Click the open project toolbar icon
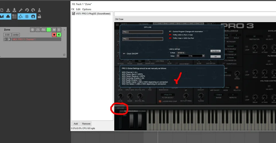276x143 pixels. point(8,10)
